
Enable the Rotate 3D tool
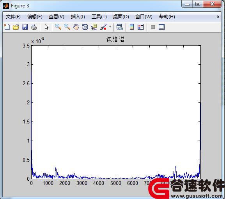(85, 27)
